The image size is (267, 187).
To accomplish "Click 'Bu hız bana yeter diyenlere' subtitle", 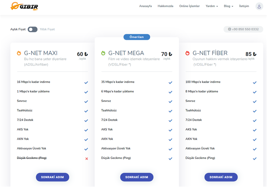I will [x=45, y=59].
